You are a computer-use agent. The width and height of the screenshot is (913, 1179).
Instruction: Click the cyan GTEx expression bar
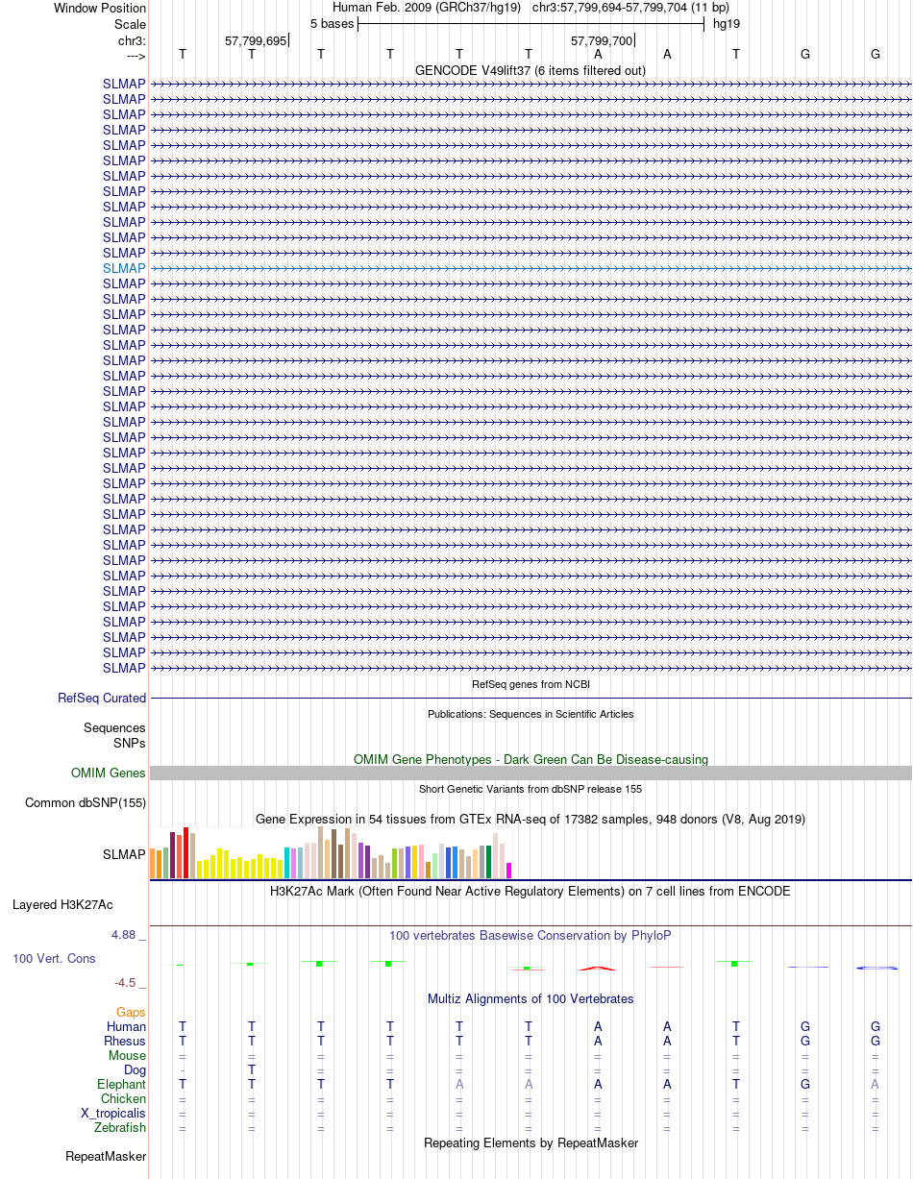[287, 863]
